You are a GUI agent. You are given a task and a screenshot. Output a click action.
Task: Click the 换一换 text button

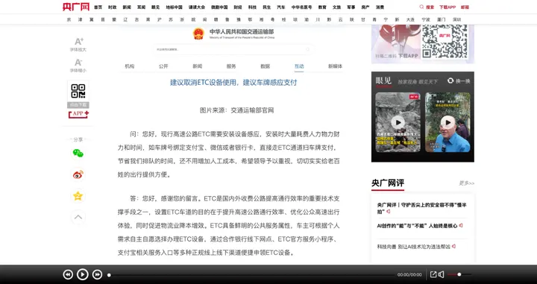pyautogui.click(x=462, y=81)
